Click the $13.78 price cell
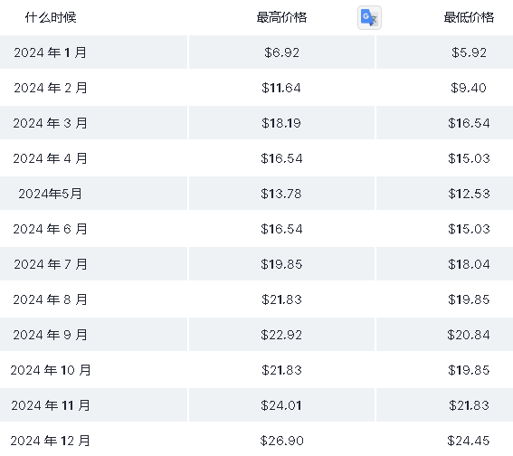The height and width of the screenshot is (456, 513). click(281, 194)
